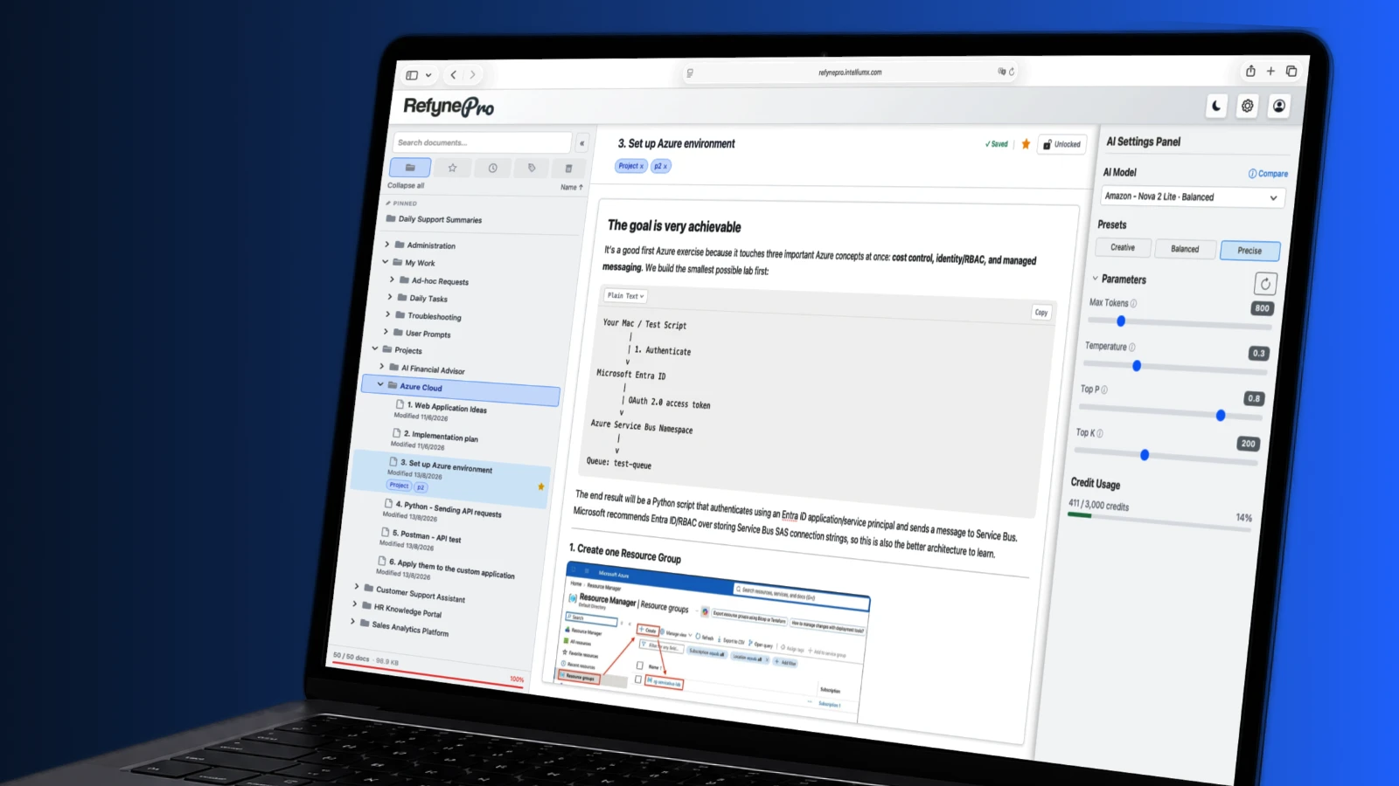Screen dimensions: 1399x786
Task: Expand the AI Financial Advisor folder
Action: (x=381, y=367)
